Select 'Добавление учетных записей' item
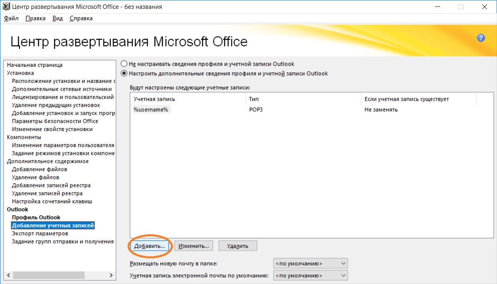The width and height of the screenshot is (497, 284). point(53,225)
